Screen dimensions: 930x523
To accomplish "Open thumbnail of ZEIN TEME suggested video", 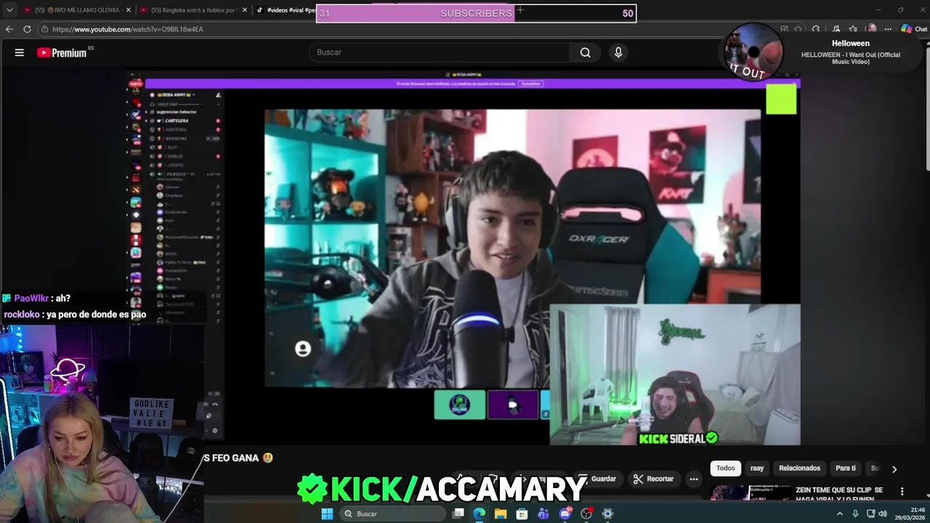I will [751, 494].
